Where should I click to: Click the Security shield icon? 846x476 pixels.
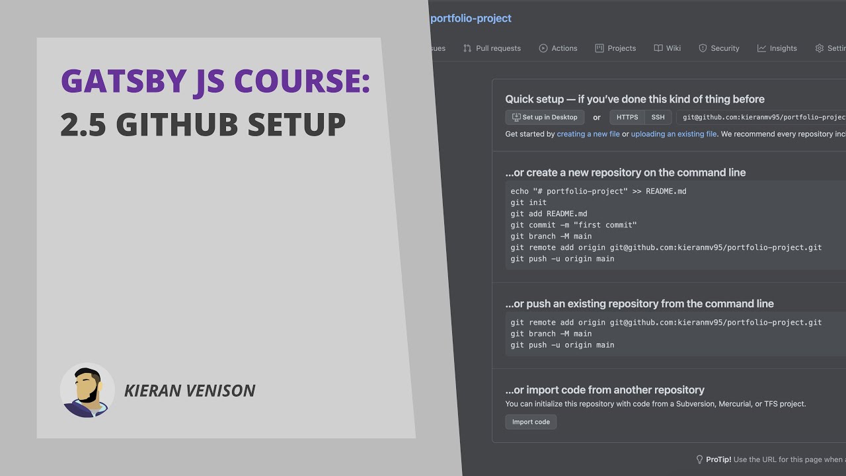(703, 48)
